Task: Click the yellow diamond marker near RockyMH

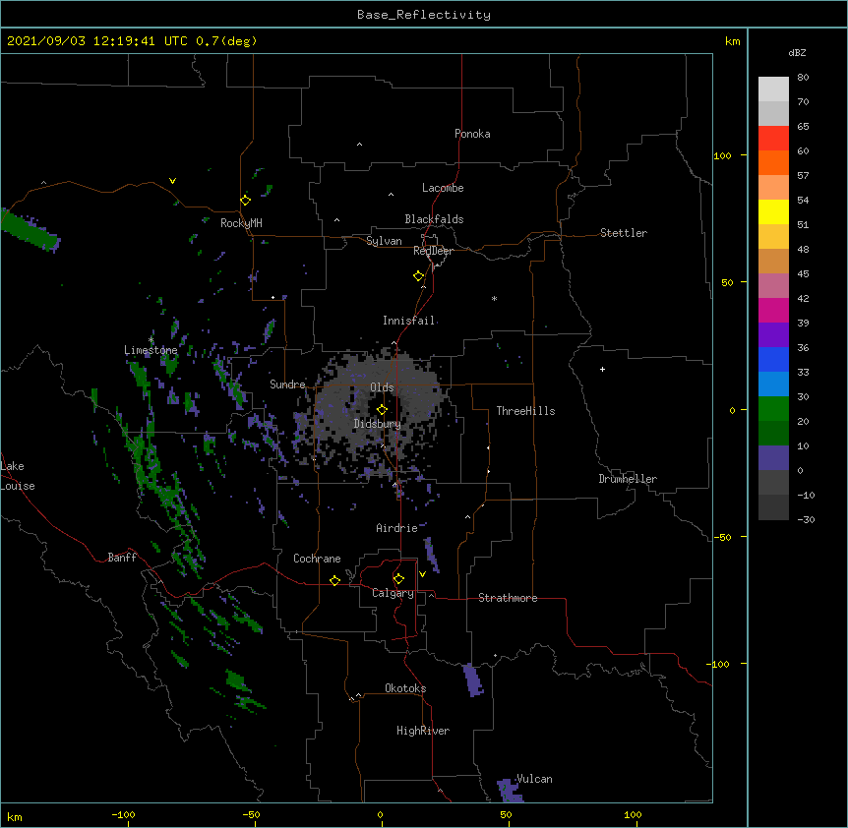Action: coord(246,201)
